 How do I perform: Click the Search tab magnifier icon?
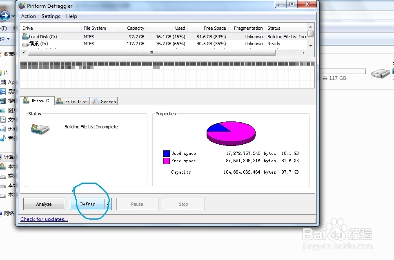96,101
